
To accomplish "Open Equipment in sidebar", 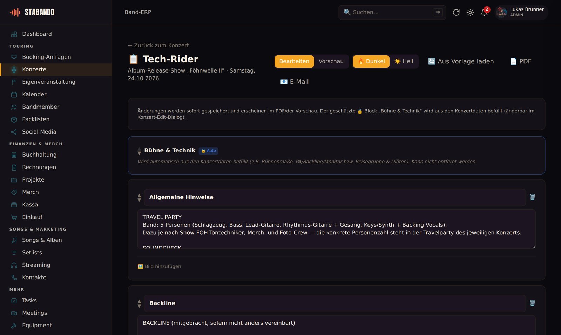I will tap(56, 326).
